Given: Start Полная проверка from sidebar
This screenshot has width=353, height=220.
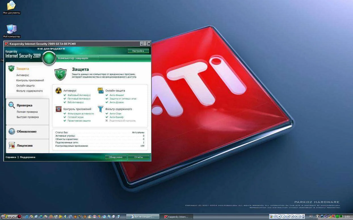Looking at the screenshot, I should pos(27,112).
